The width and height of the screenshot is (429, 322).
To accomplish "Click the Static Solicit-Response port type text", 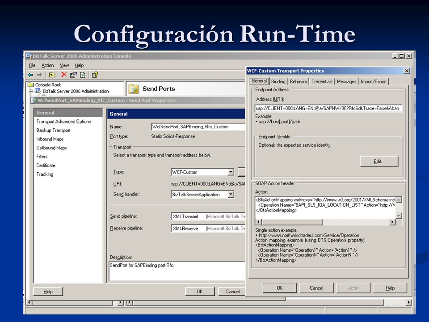I will [x=173, y=136].
